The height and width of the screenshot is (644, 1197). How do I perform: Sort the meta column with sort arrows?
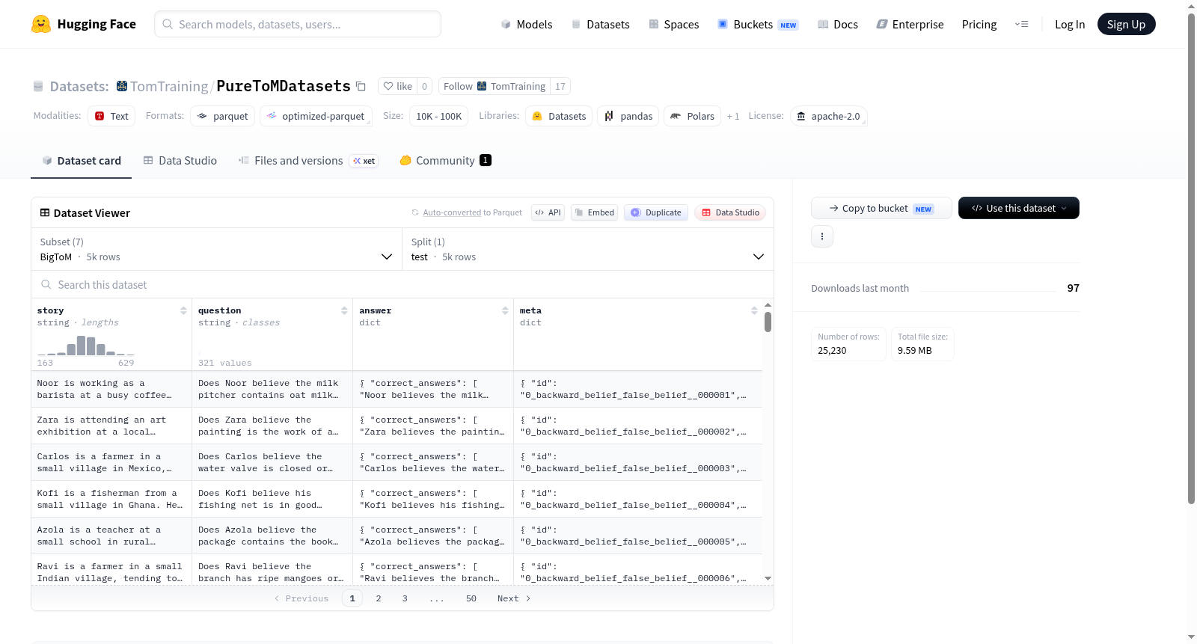point(754,310)
